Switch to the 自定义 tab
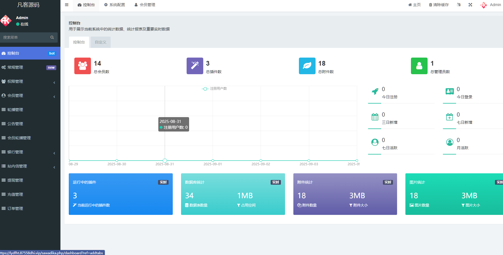Screen dimensions: 503x255 click(100, 42)
